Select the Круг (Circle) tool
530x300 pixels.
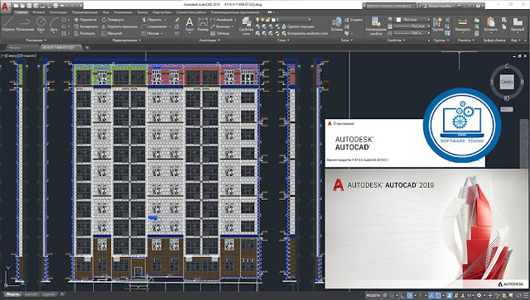(x=41, y=24)
